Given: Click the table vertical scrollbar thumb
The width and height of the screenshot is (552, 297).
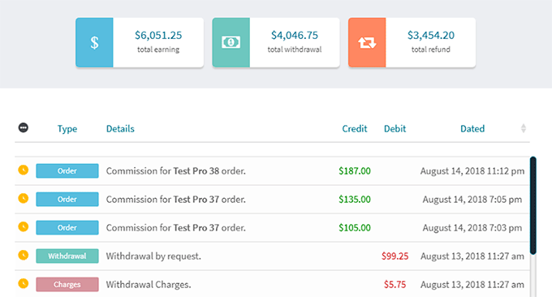Looking at the screenshot, I should (533, 205).
